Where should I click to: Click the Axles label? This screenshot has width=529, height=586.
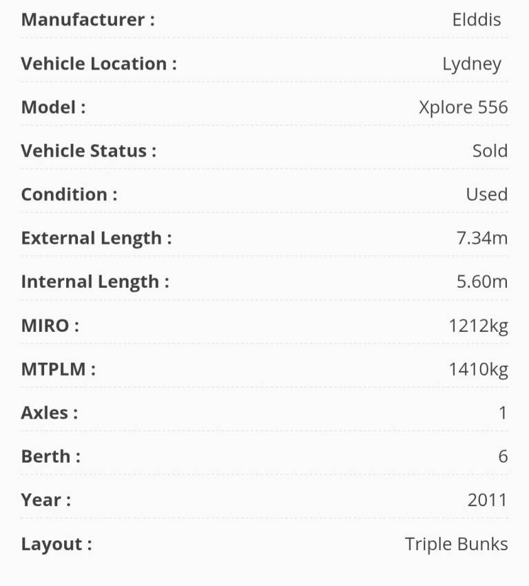click(x=50, y=413)
